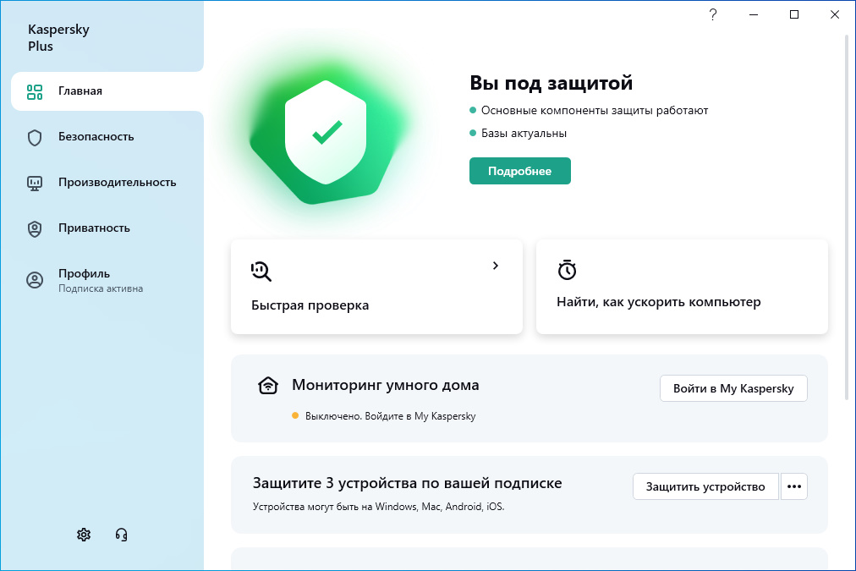Click the Производительность monitor icon in the sidebar
The image size is (856, 571).
[35, 183]
